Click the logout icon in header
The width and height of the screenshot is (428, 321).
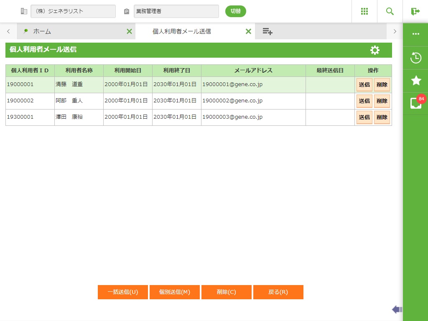(x=415, y=11)
